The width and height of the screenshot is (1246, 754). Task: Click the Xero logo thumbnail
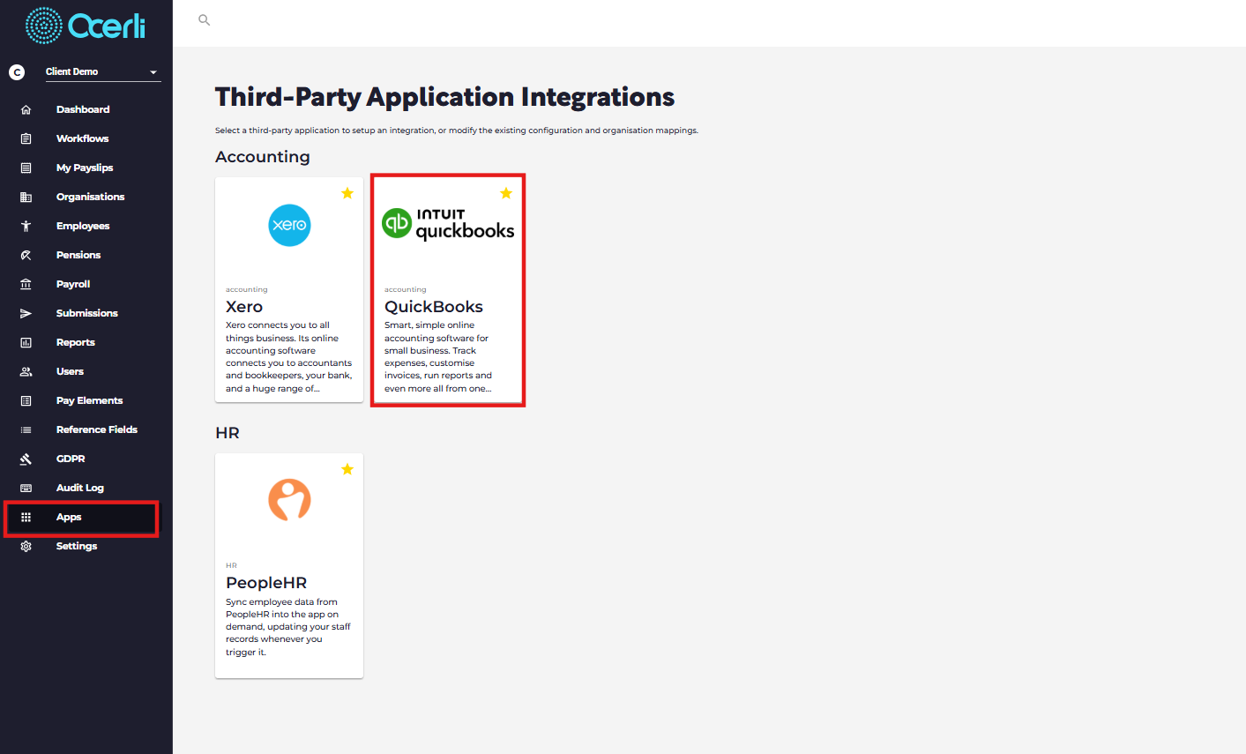tap(289, 225)
